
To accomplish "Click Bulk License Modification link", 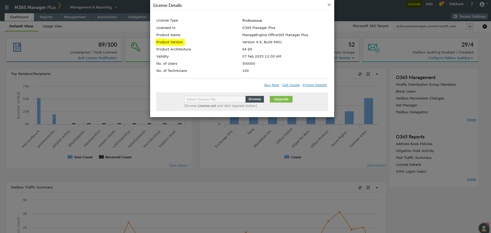I will tap(97, 58).
